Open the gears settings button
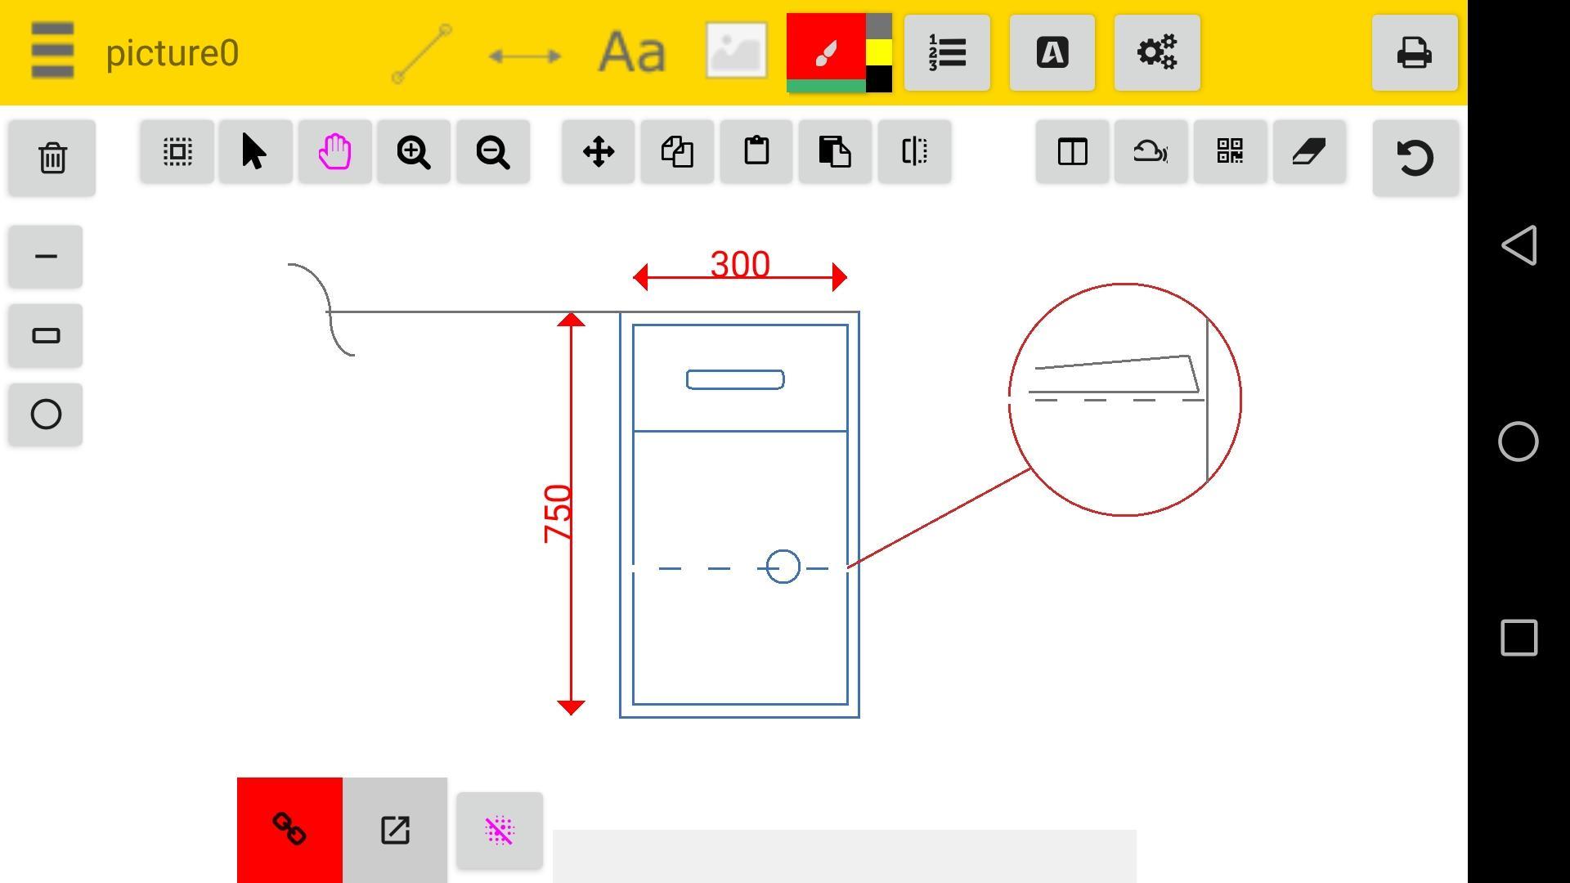Viewport: 1570px width, 883px height. pos(1156,53)
